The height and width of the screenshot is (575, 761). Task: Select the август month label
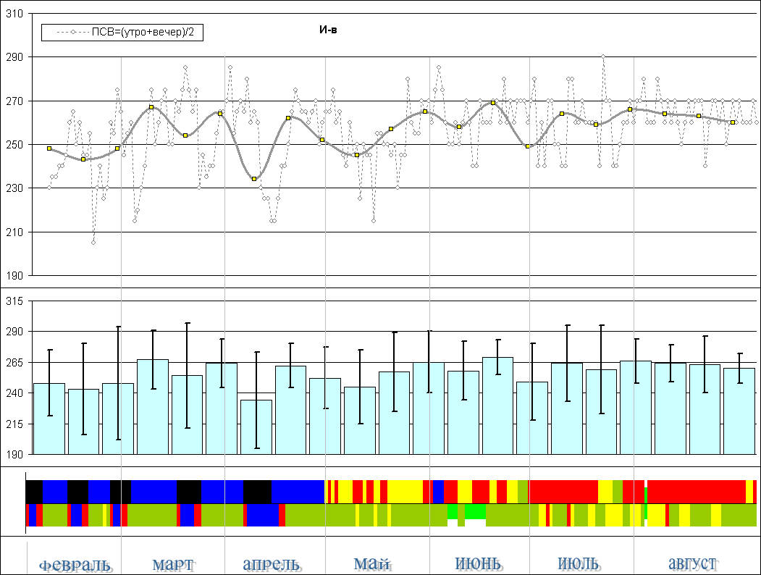692,564
